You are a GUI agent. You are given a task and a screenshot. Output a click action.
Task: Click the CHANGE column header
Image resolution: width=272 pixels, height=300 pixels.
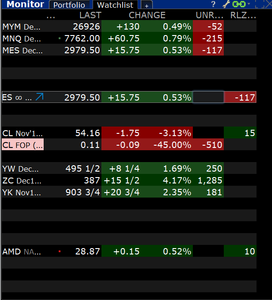point(147,15)
